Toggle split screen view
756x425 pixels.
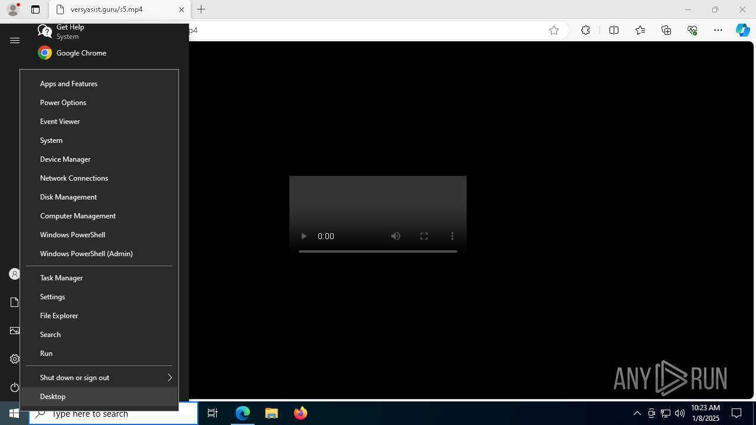pos(614,31)
